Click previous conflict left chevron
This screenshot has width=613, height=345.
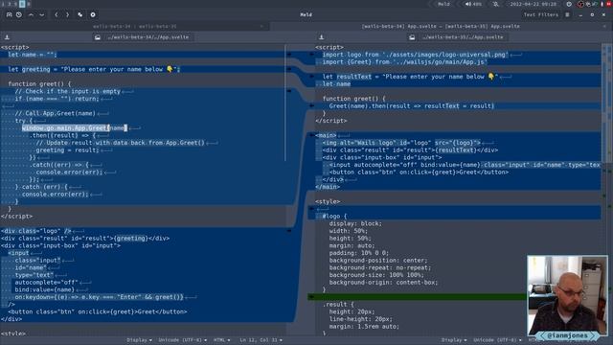pyautogui.click(x=57, y=14)
